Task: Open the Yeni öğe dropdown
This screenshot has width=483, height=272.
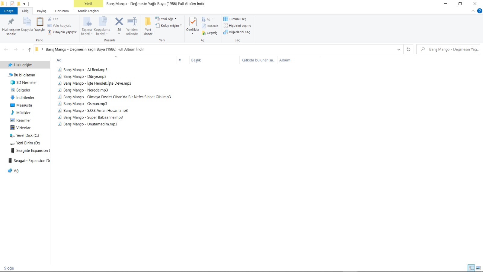Action: [166, 19]
